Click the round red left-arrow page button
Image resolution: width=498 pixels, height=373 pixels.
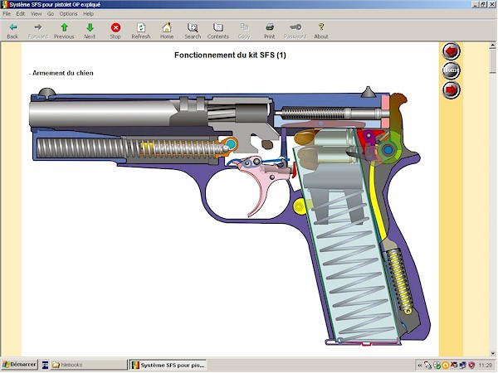(451, 51)
